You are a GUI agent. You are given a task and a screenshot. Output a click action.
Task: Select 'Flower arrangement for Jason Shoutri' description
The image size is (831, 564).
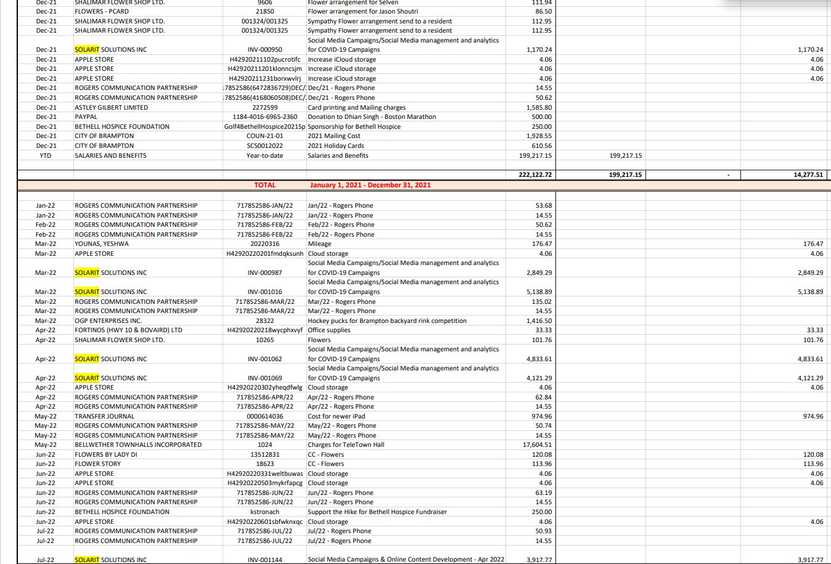(x=362, y=11)
